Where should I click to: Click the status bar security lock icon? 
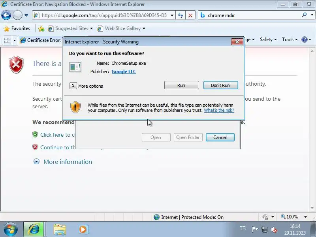click(x=265, y=217)
